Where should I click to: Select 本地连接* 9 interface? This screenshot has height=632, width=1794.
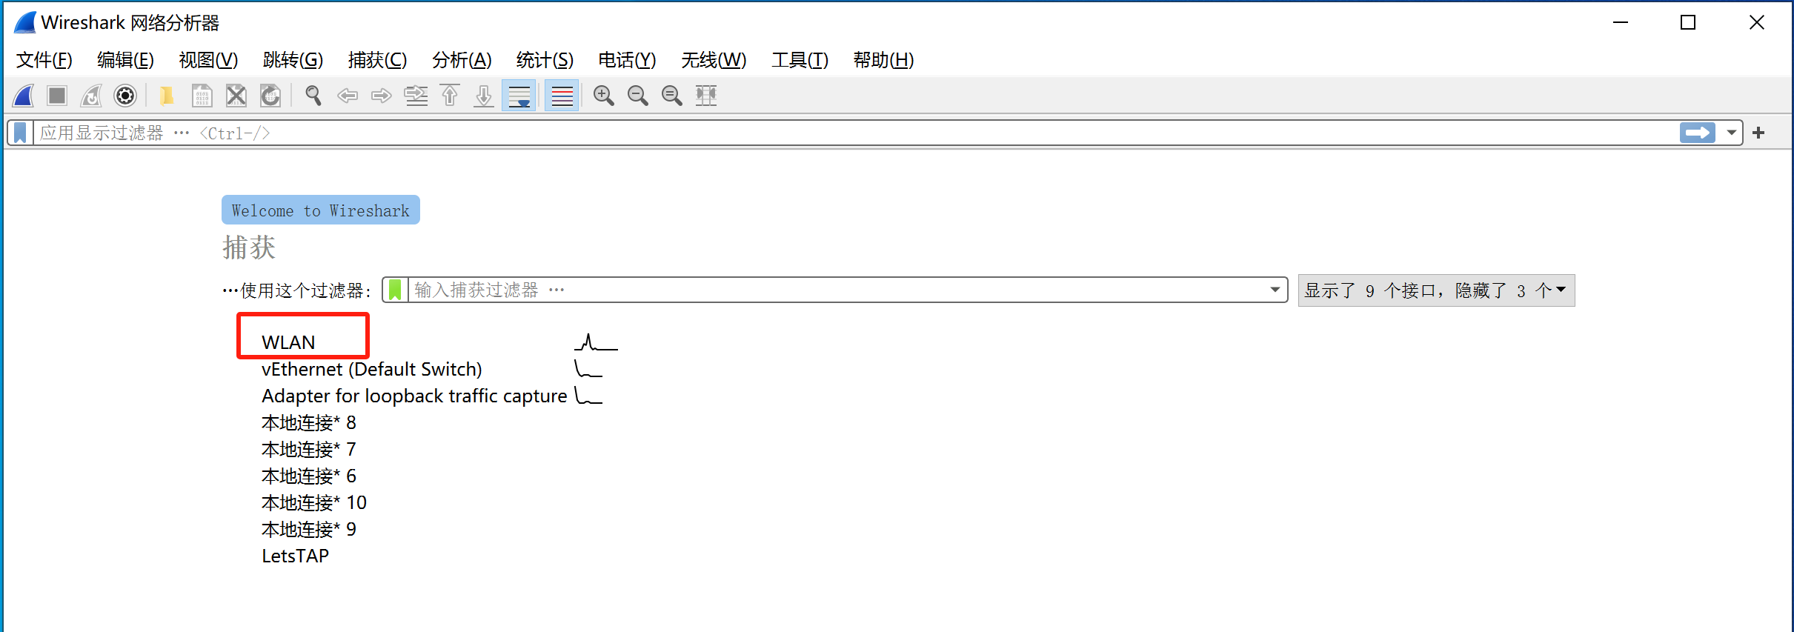click(x=309, y=529)
